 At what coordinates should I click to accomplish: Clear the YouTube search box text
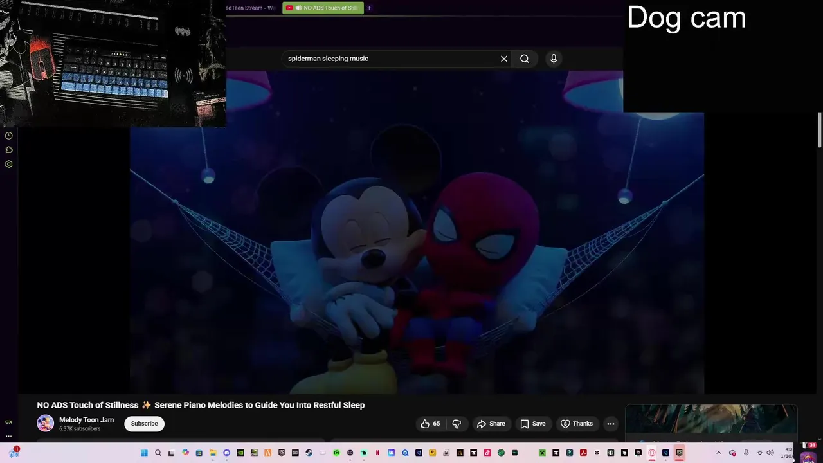coord(504,59)
